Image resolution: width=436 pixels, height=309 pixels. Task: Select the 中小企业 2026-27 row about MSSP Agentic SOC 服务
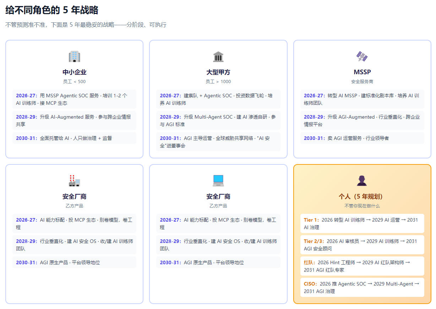(x=74, y=99)
